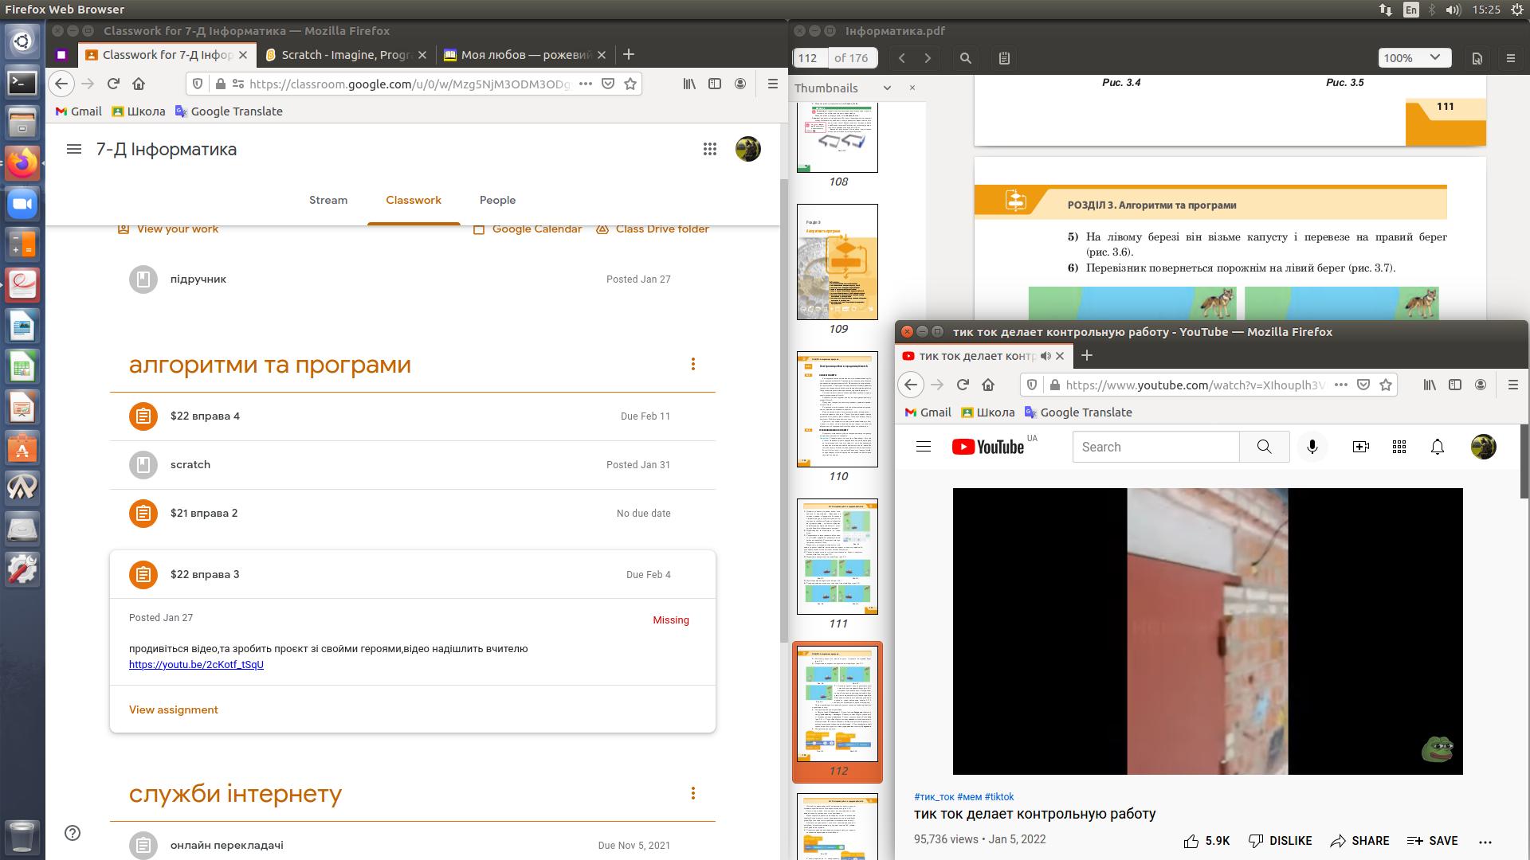Open PDF viewer search icon

pyautogui.click(x=965, y=58)
